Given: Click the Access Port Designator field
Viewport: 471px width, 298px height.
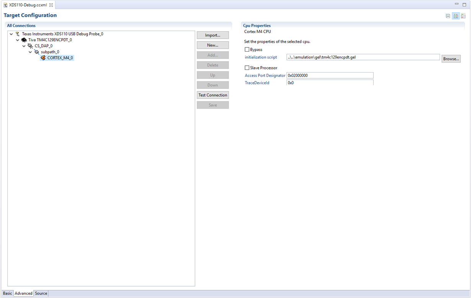Looking at the screenshot, I should tap(330, 76).
